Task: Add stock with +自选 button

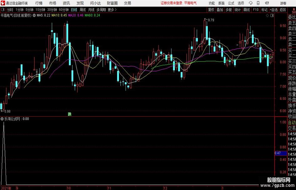Action: click(274, 10)
